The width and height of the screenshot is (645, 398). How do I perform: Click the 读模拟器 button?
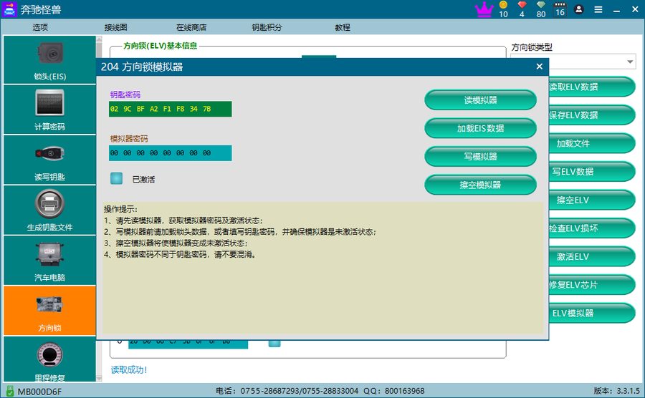coord(480,100)
